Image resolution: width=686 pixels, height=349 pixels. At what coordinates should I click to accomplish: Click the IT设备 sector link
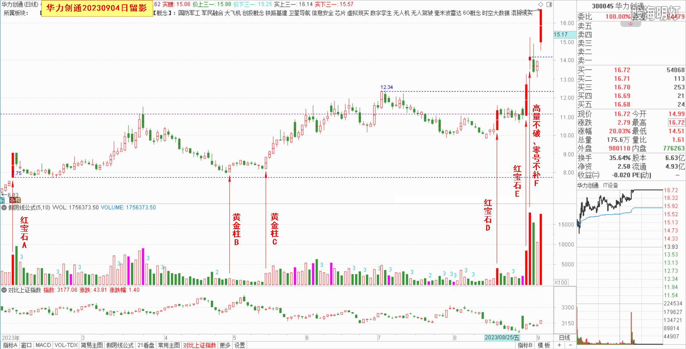[611, 185]
